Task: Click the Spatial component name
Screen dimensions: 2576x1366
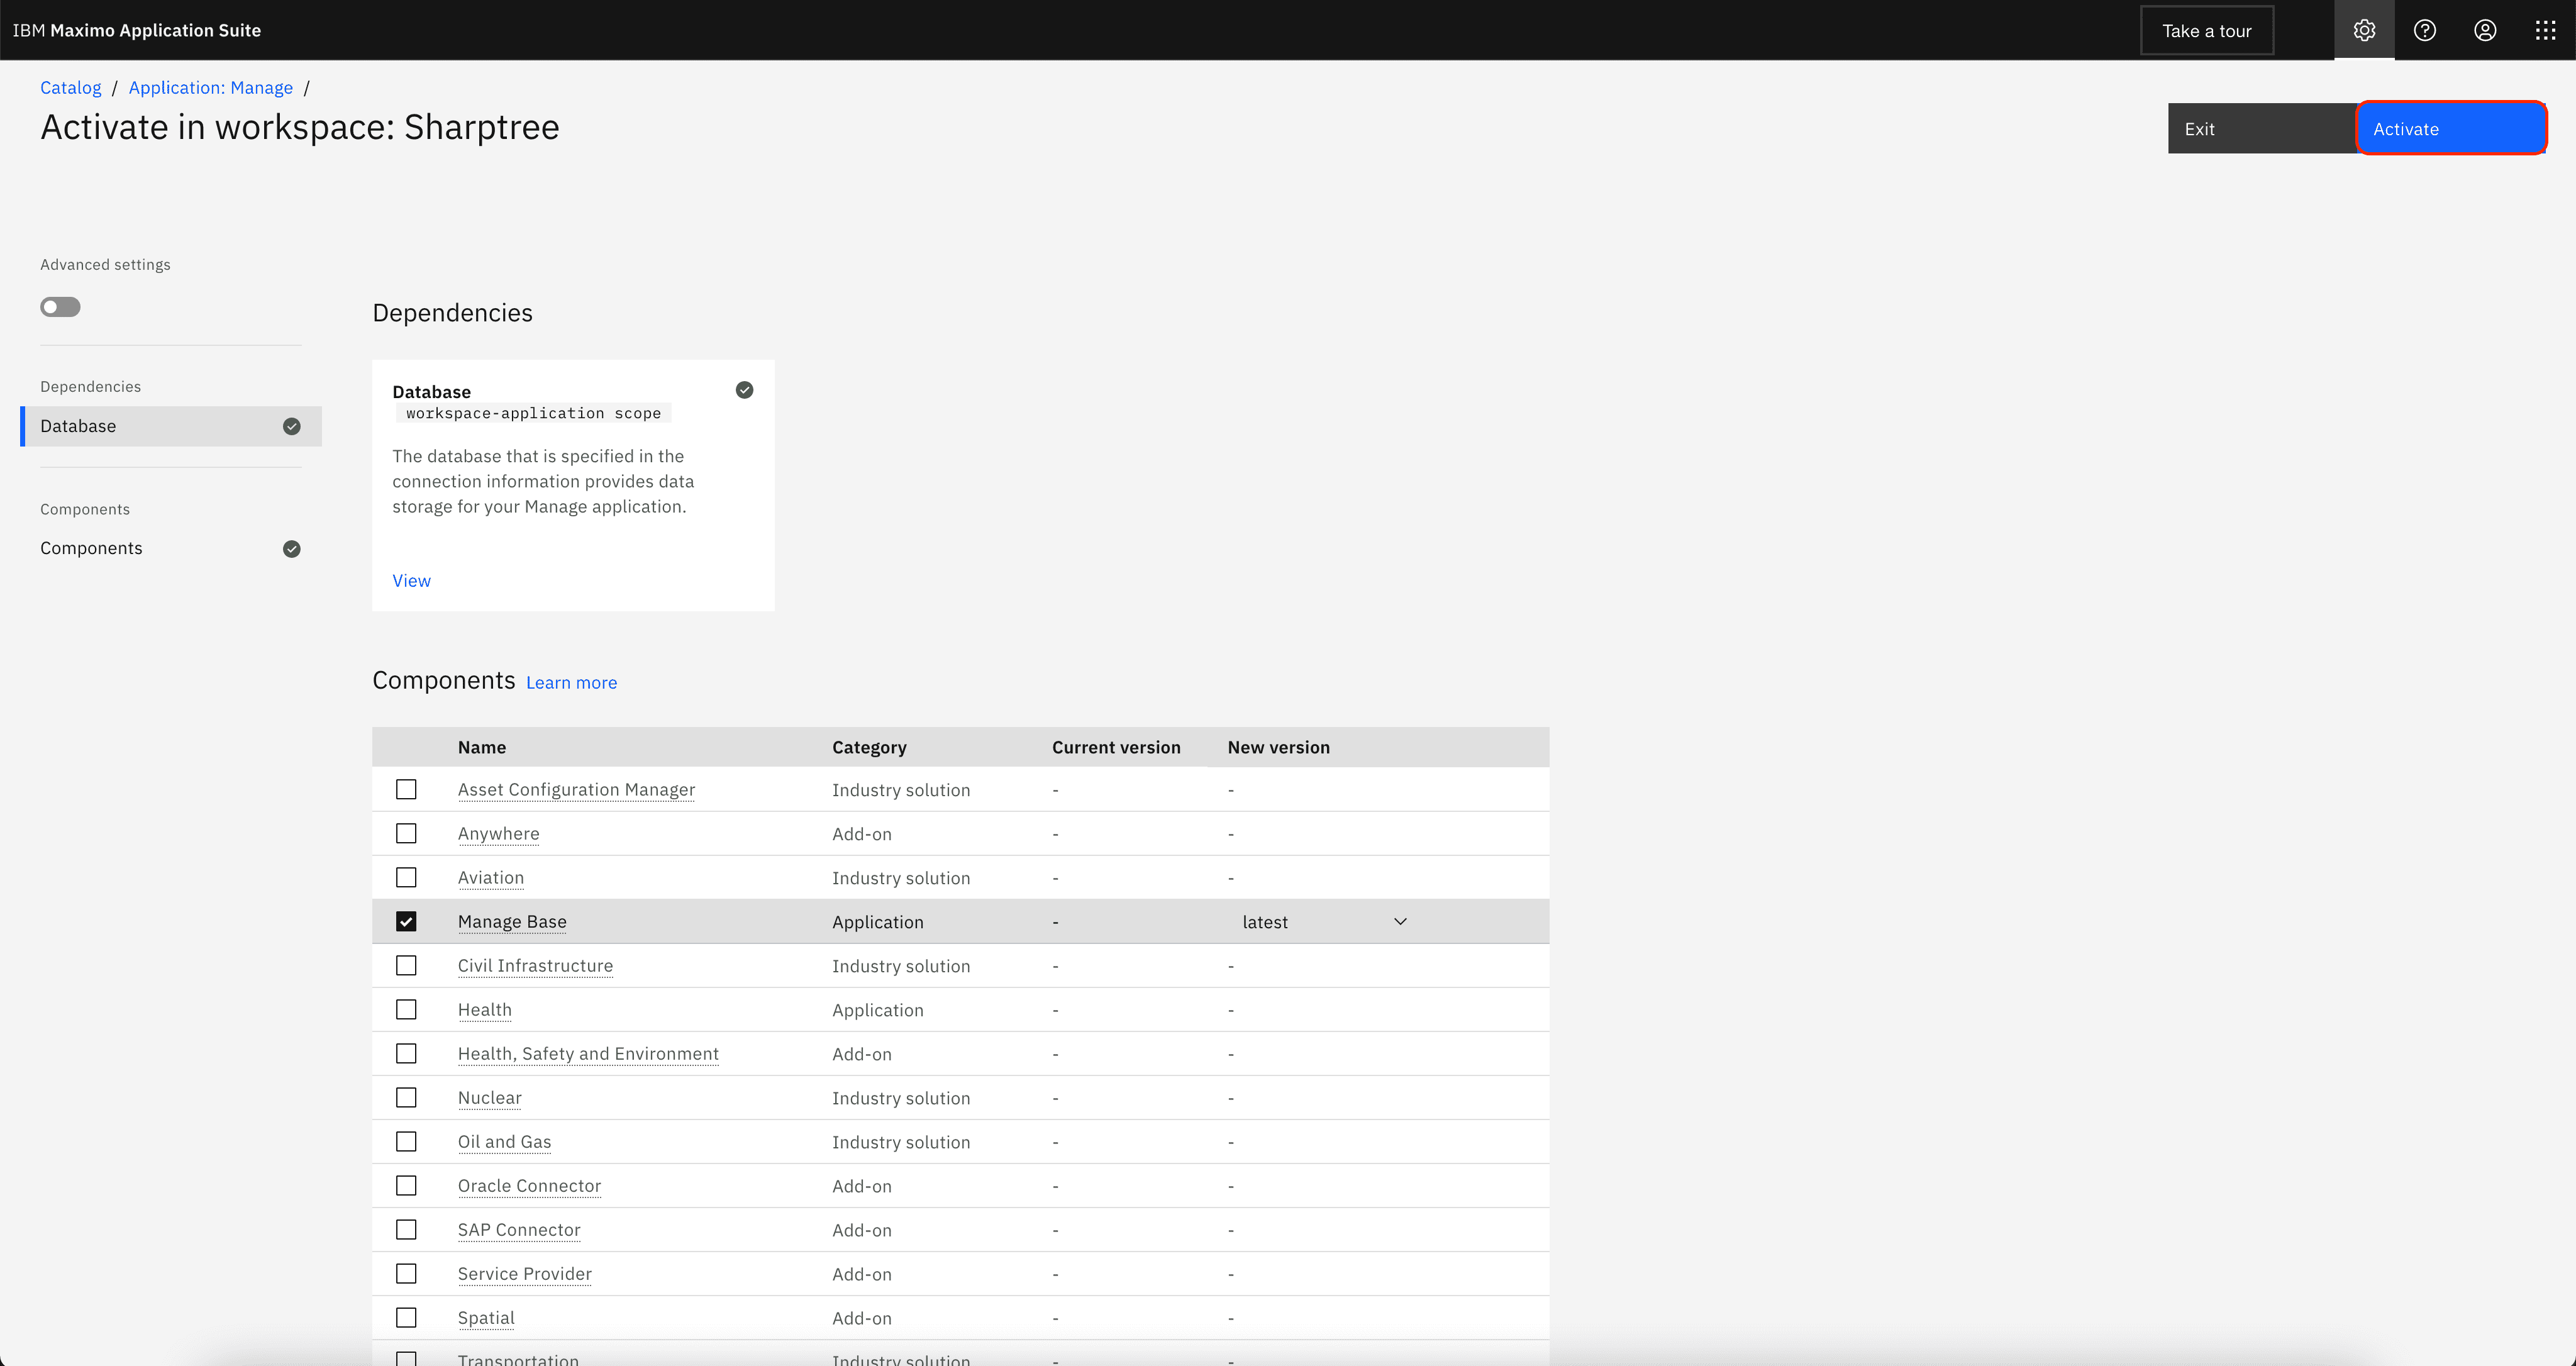Action: [x=486, y=1318]
